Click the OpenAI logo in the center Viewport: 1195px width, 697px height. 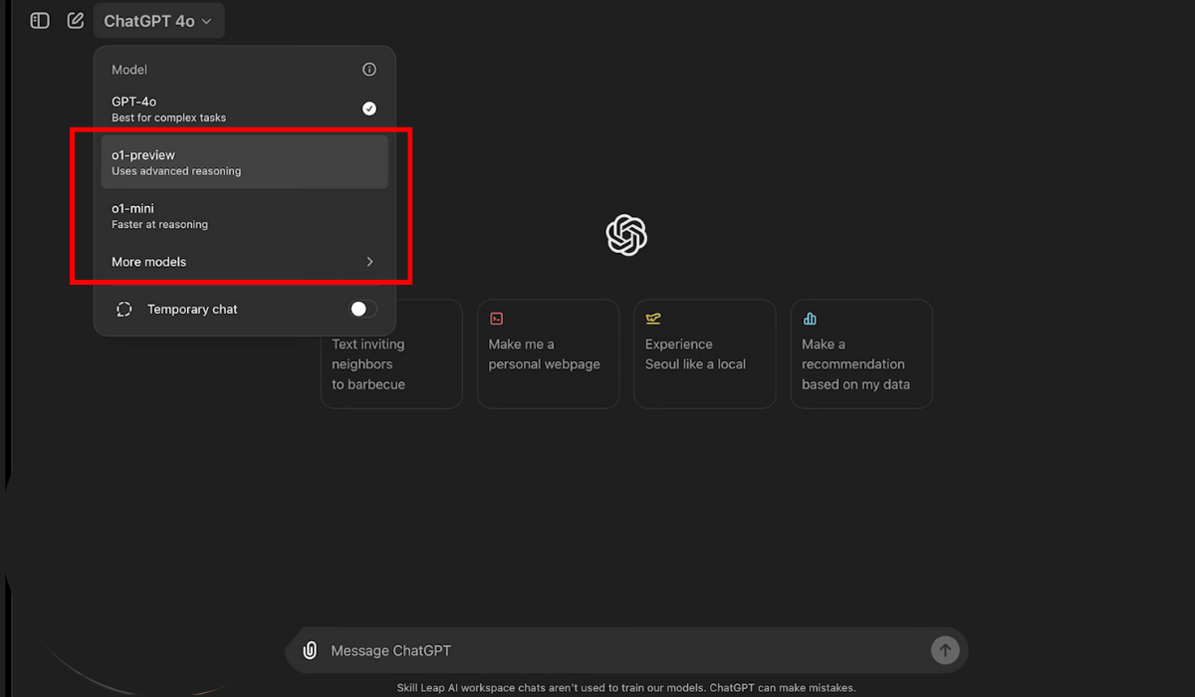click(626, 235)
